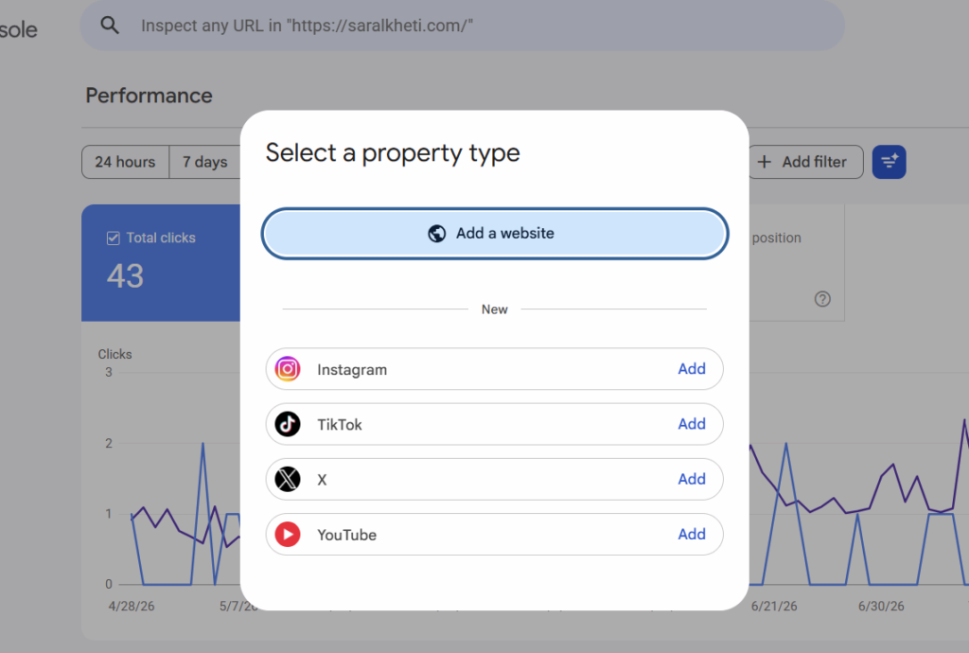Click the 4/28/26 date axis label

tap(132, 606)
